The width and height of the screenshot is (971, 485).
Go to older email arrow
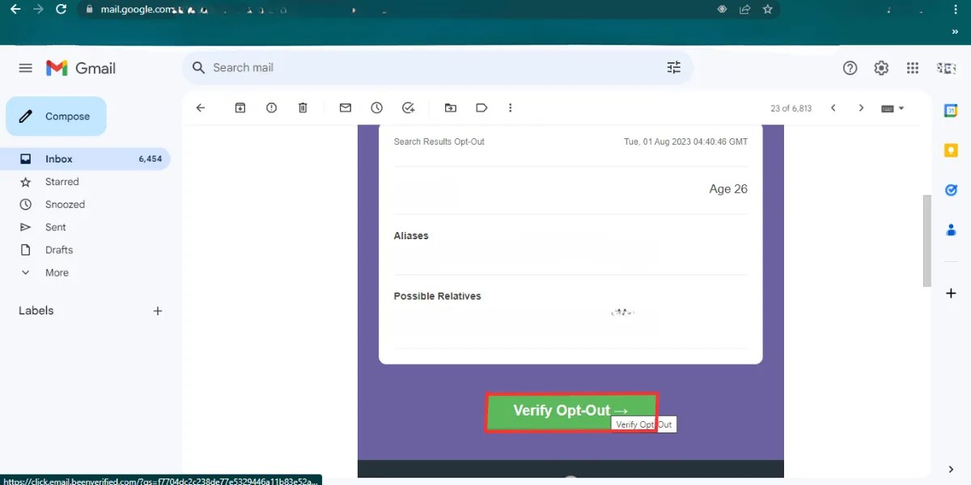point(861,108)
